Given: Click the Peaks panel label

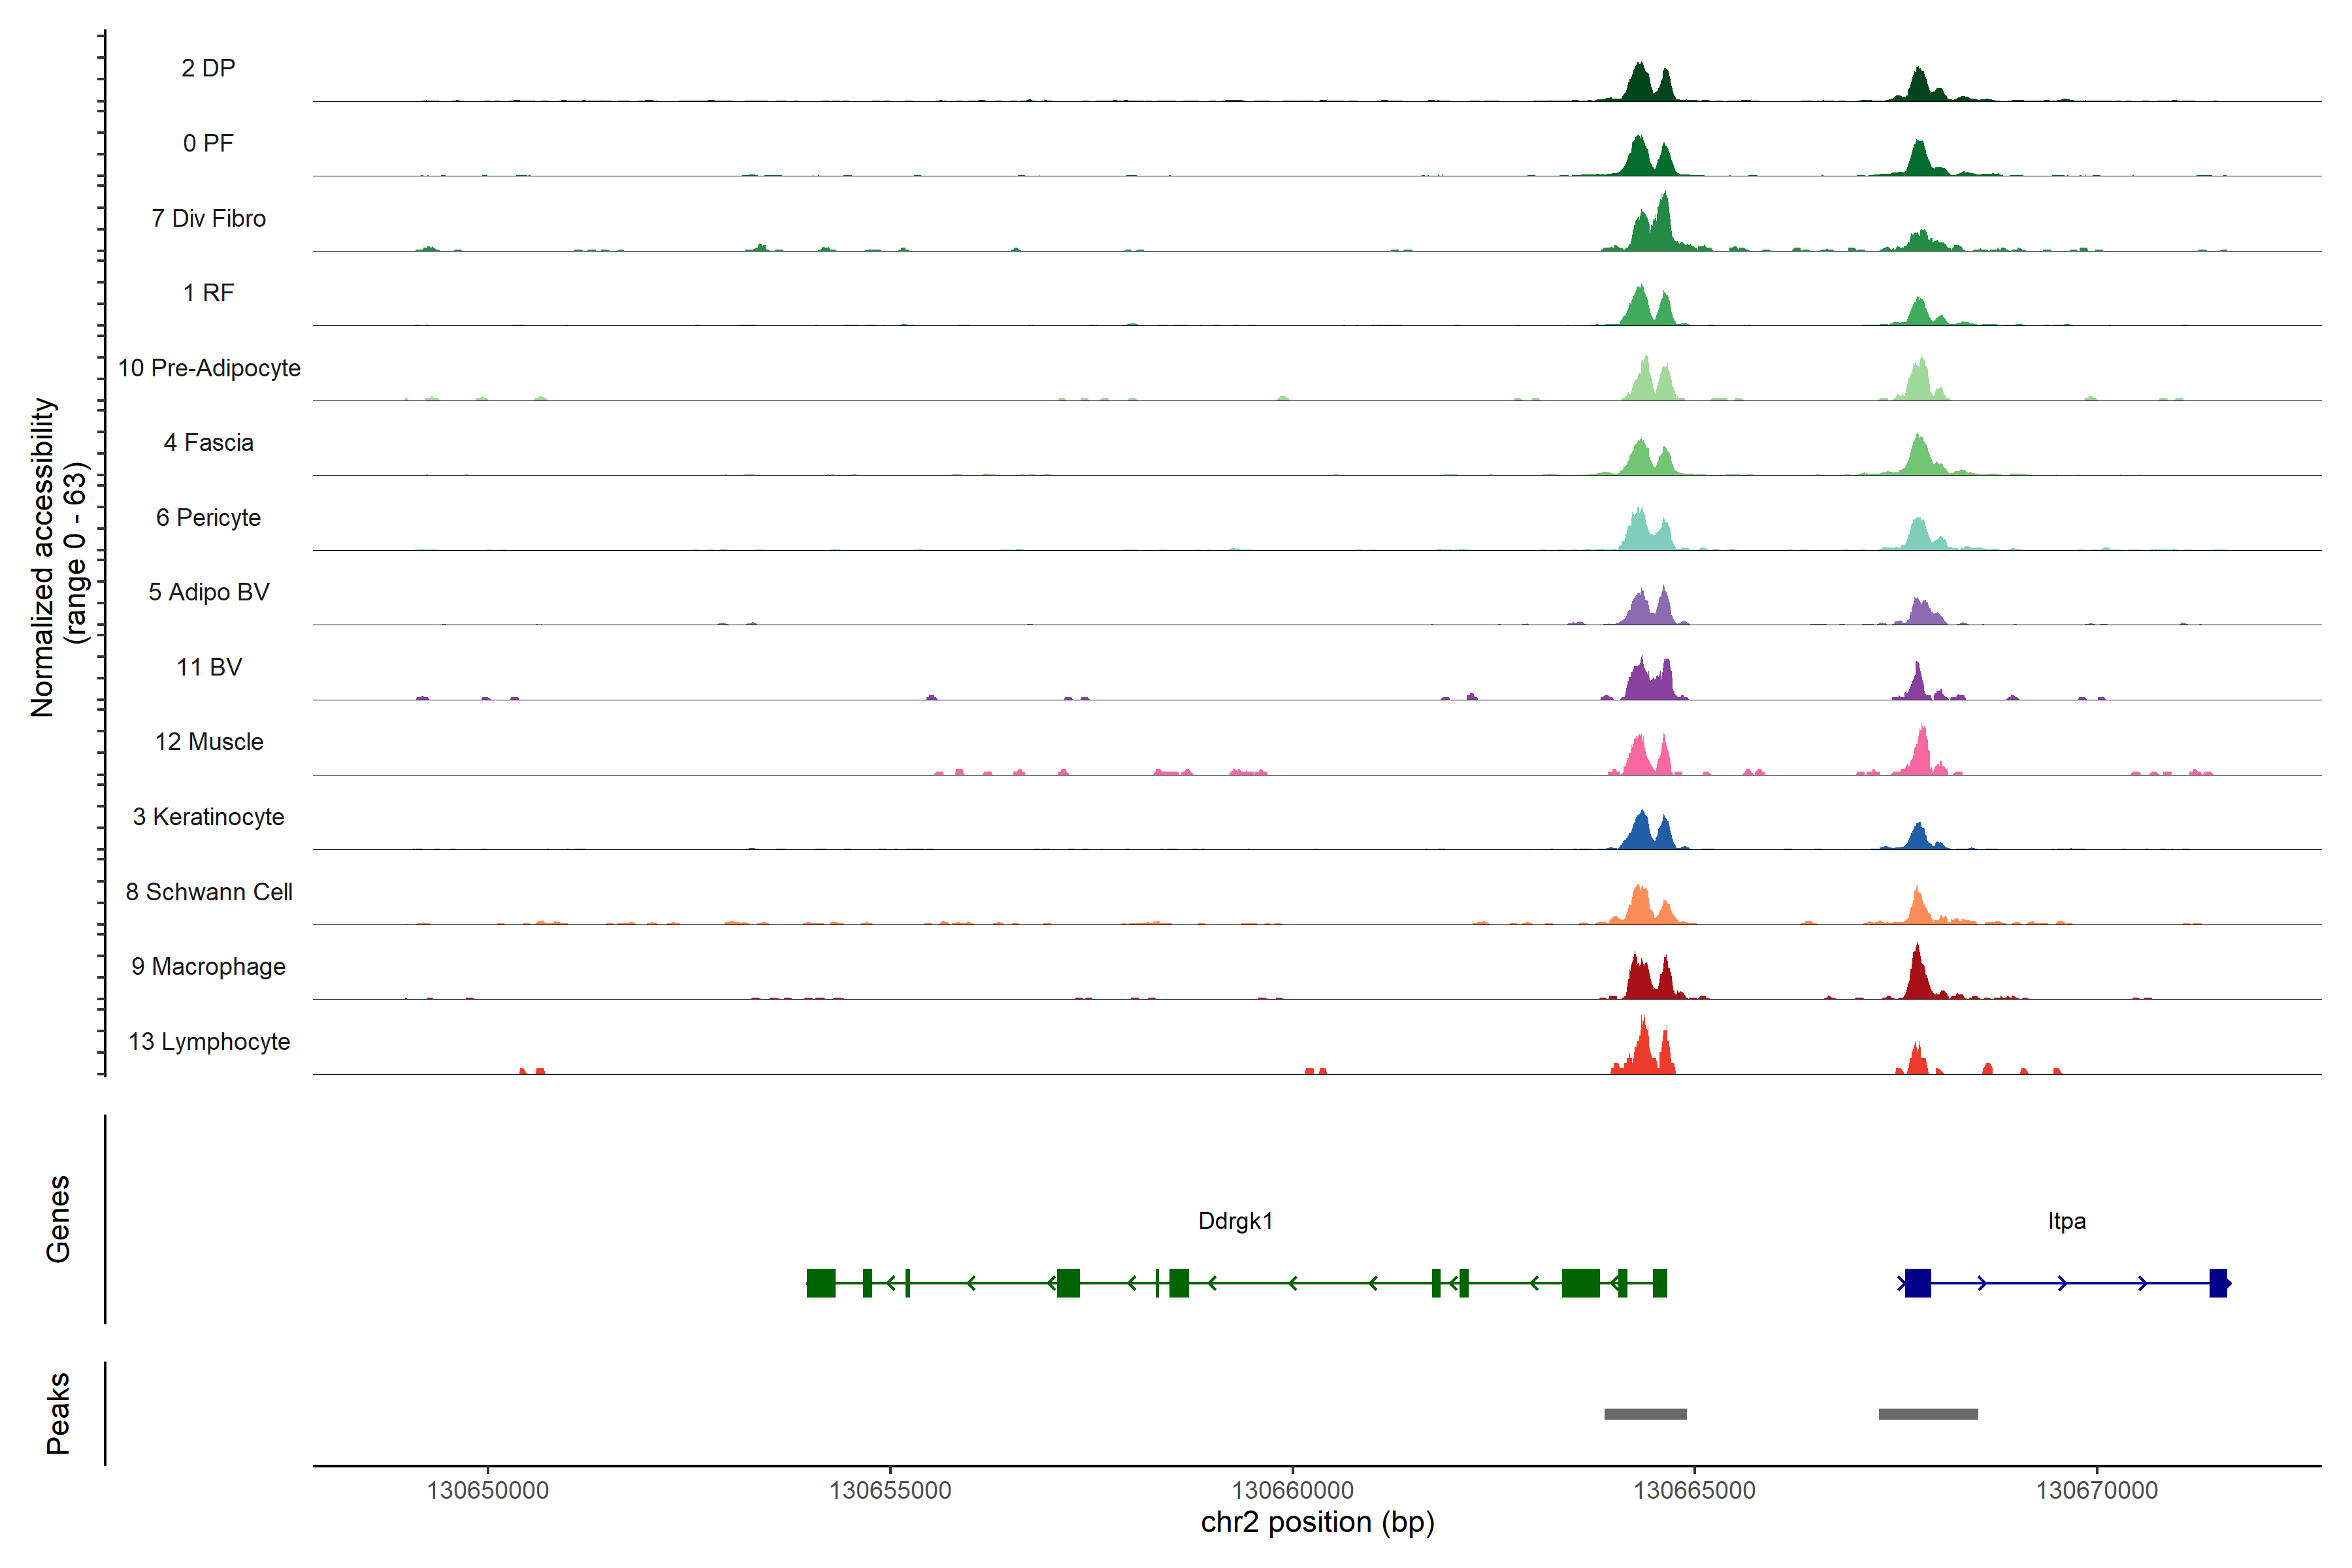Looking at the screenshot, I should [58, 1413].
